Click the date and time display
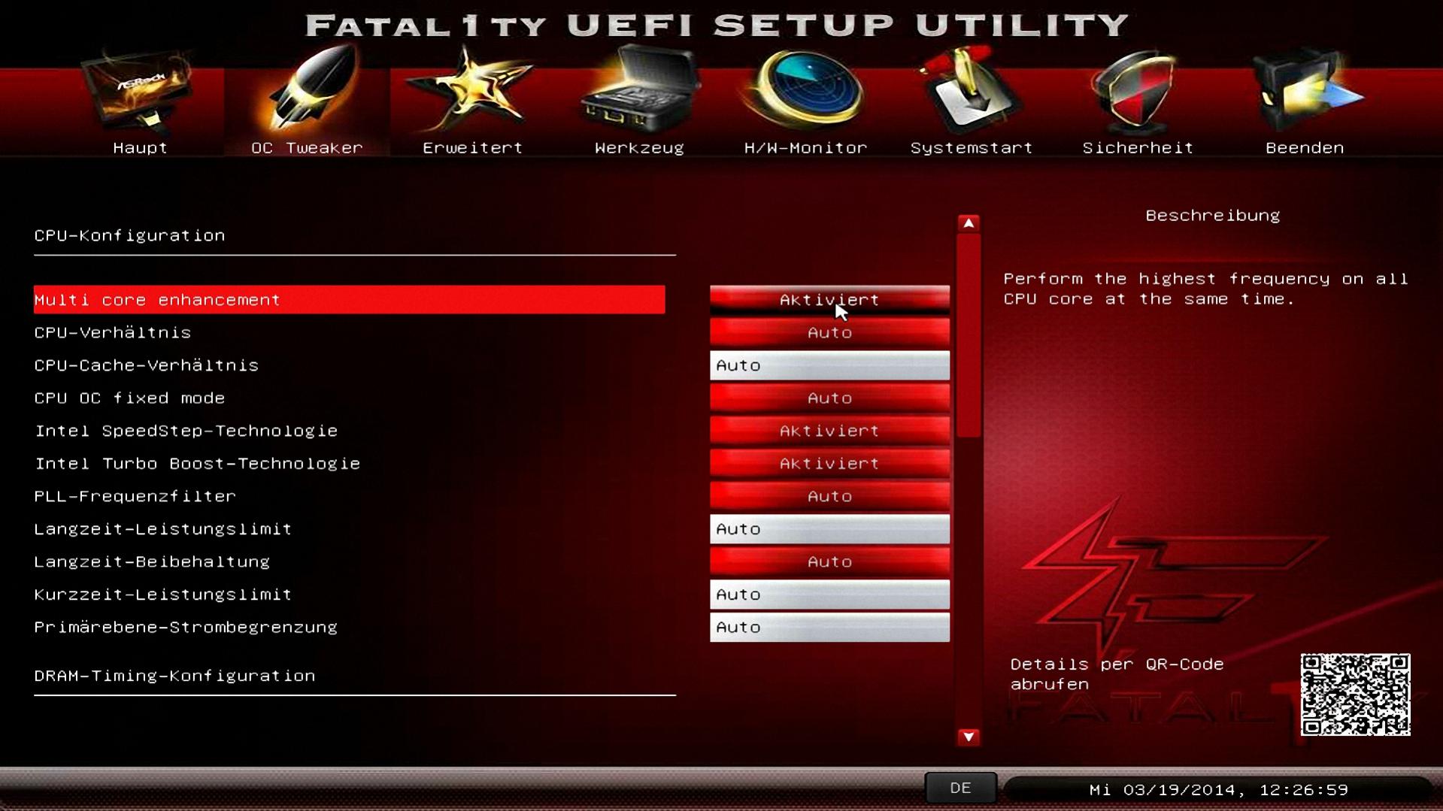Screen dimensions: 1443x811 tap(1218, 790)
